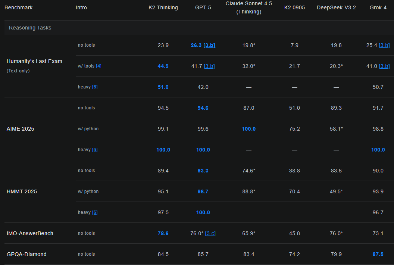Viewport: 394px width, 265px height.
Task: Click the GPT-5 HMMT heavy score 100.0
Action: point(203,212)
